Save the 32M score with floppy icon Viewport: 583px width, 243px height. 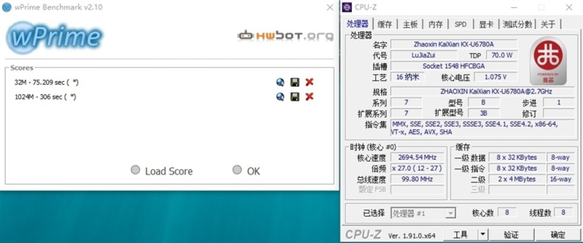coord(295,82)
